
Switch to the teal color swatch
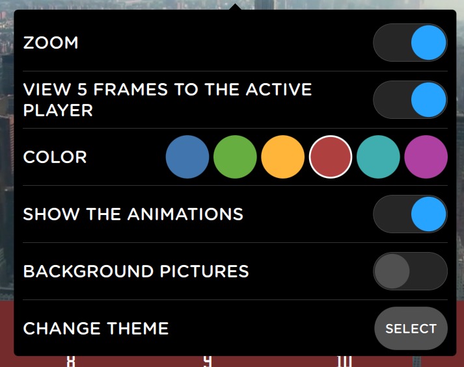pyautogui.click(x=378, y=157)
